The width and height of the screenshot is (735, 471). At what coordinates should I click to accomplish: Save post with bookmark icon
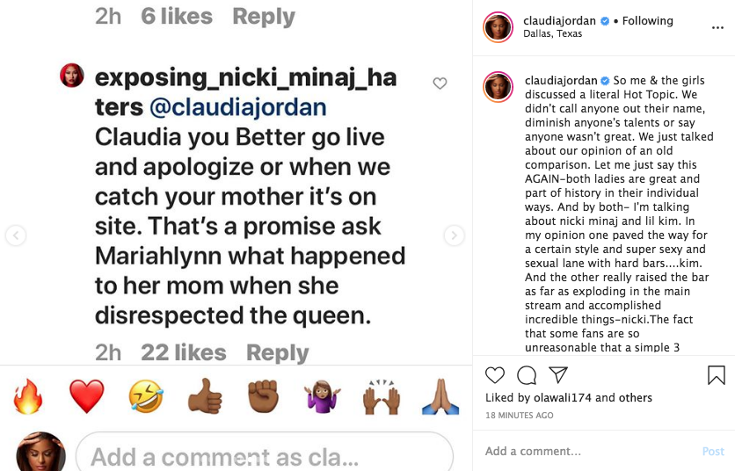[x=717, y=375]
